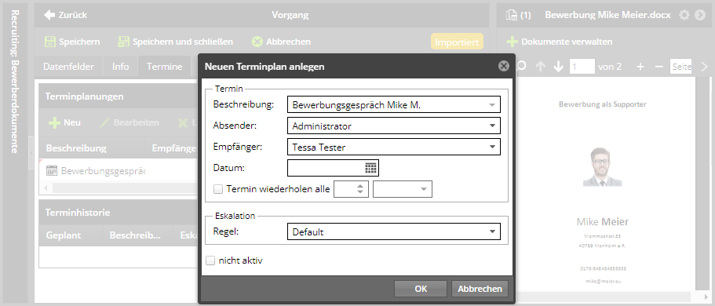
Task: Click the sidebar collapse handle arrow
Action: click(x=31, y=153)
